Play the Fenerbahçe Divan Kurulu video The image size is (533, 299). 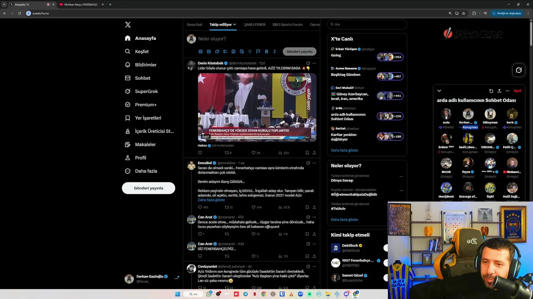coord(257,107)
